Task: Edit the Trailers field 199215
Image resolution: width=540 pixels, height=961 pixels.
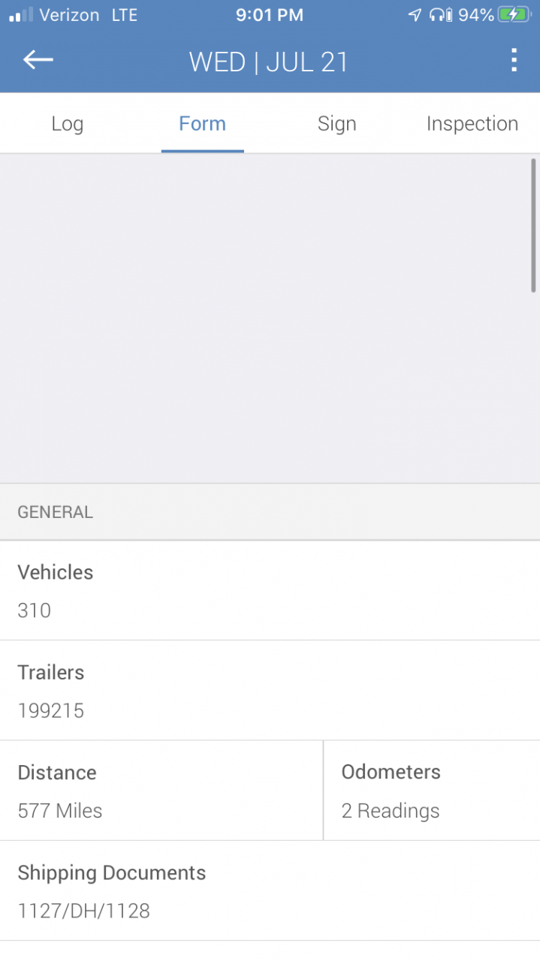Action: click(270, 690)
